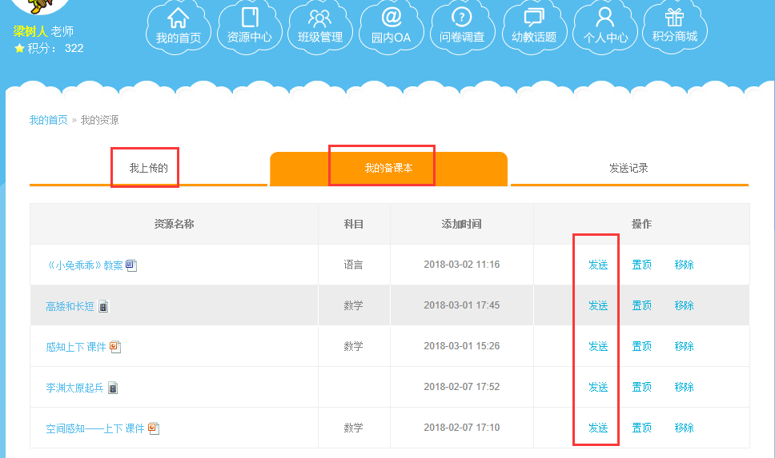Pin 高矮和长短 with 置顶
This screenshot has width=775, height=458.
(x=641, y=306)
